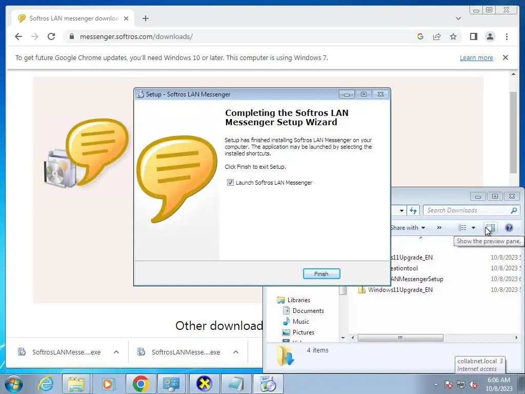The image size is (525, 394).
Task: Show more Explorer toolbar commands chevron
Action: coord(439,228)
